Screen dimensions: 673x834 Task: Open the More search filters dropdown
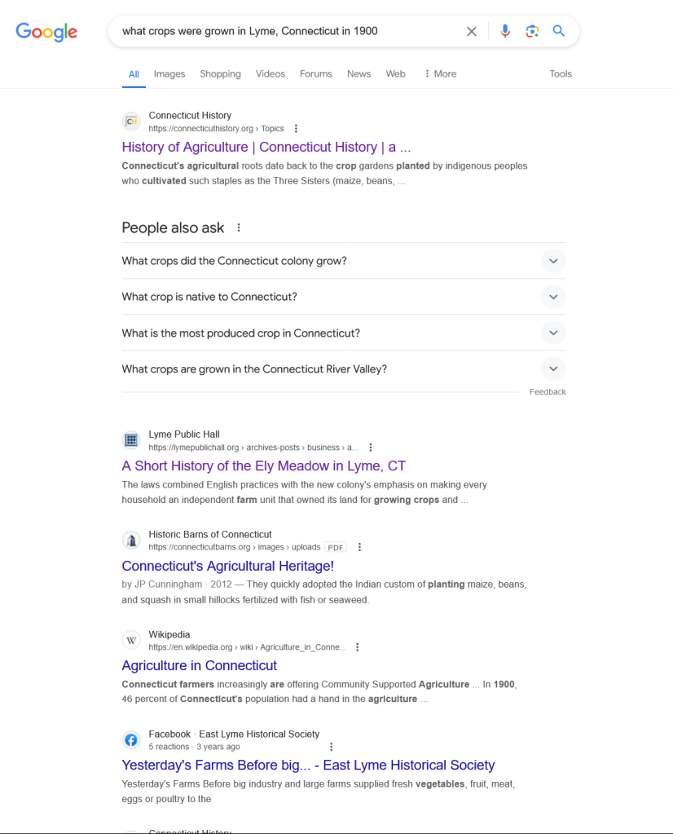click(440, 74)
